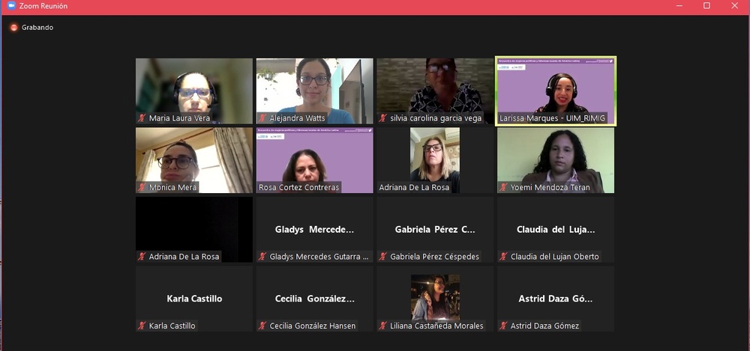This screenshot has height=351, width=750.
Task: Click muted mic icon beside Liliana Castañeda Morales
Action: 382,326
